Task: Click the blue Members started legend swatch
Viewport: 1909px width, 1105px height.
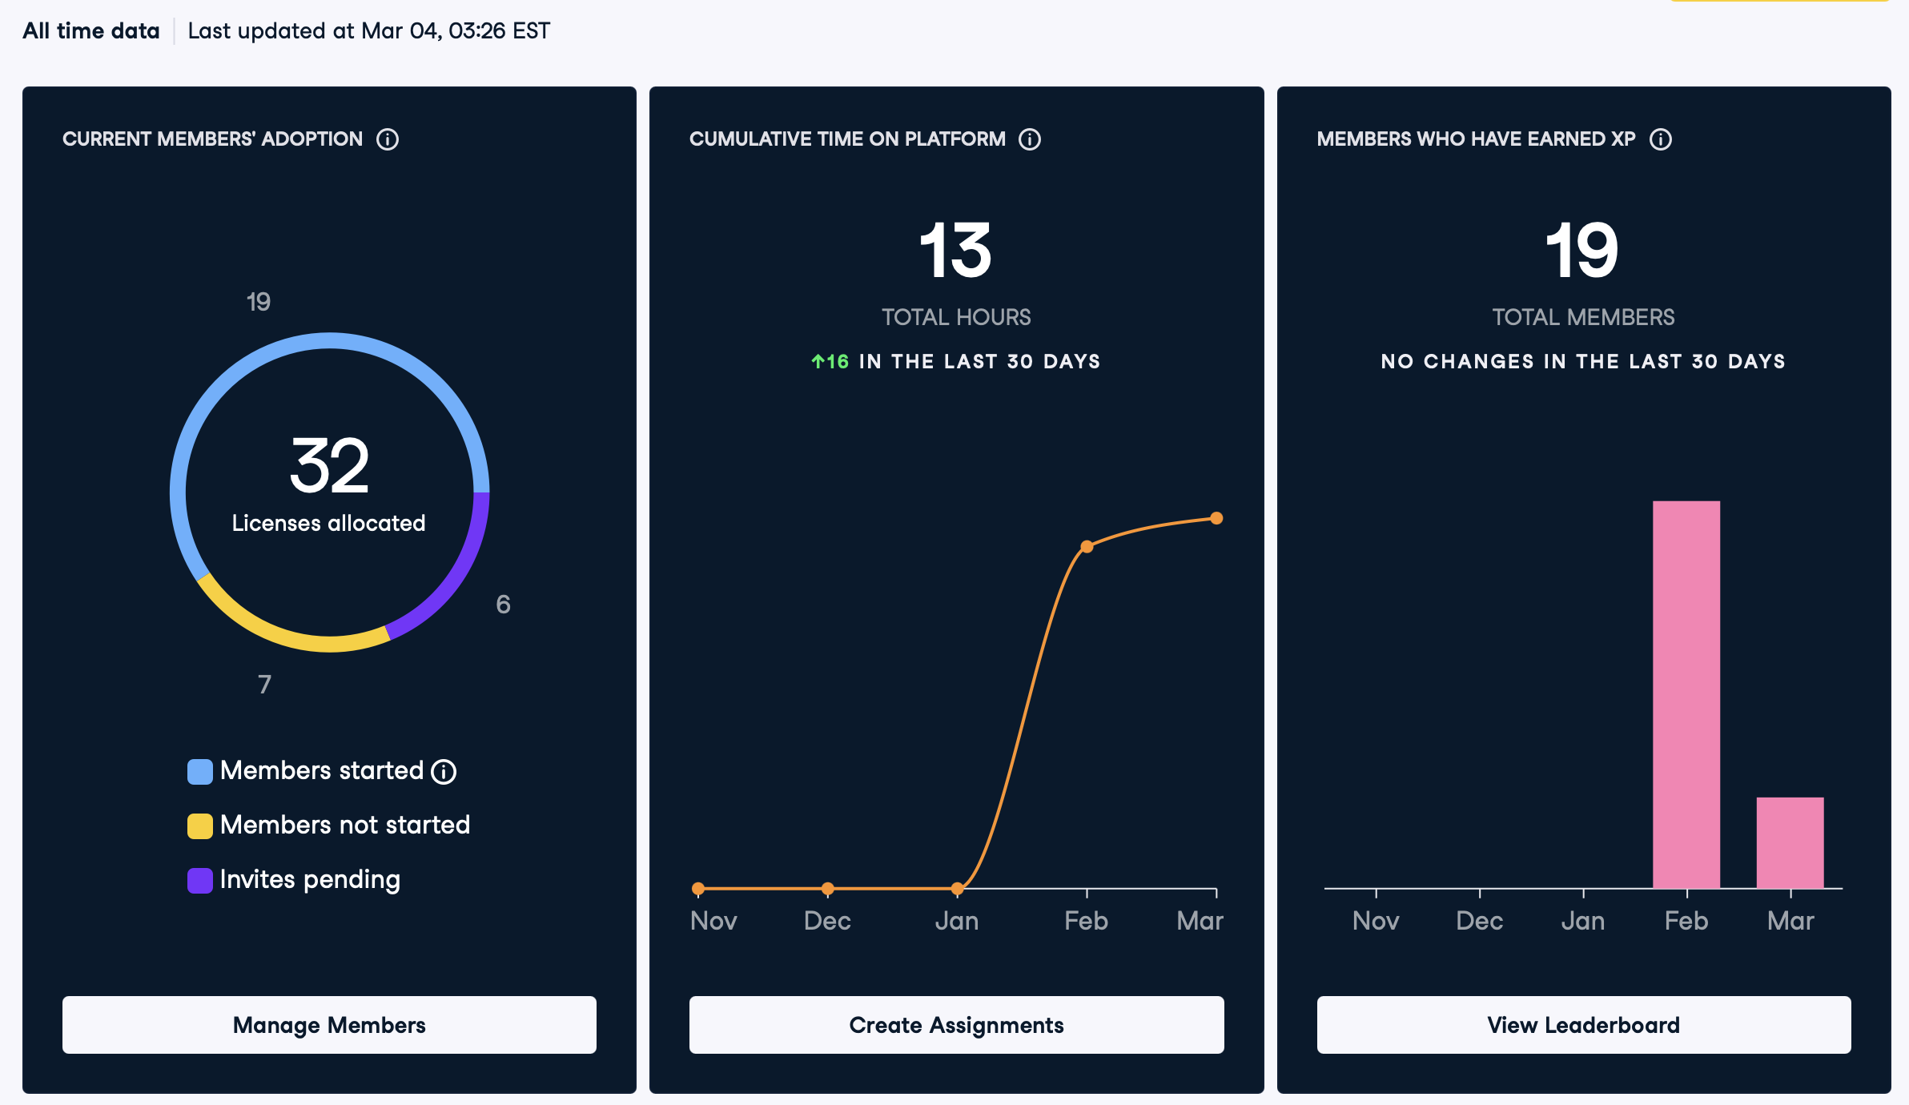Action: click(199, 771)
